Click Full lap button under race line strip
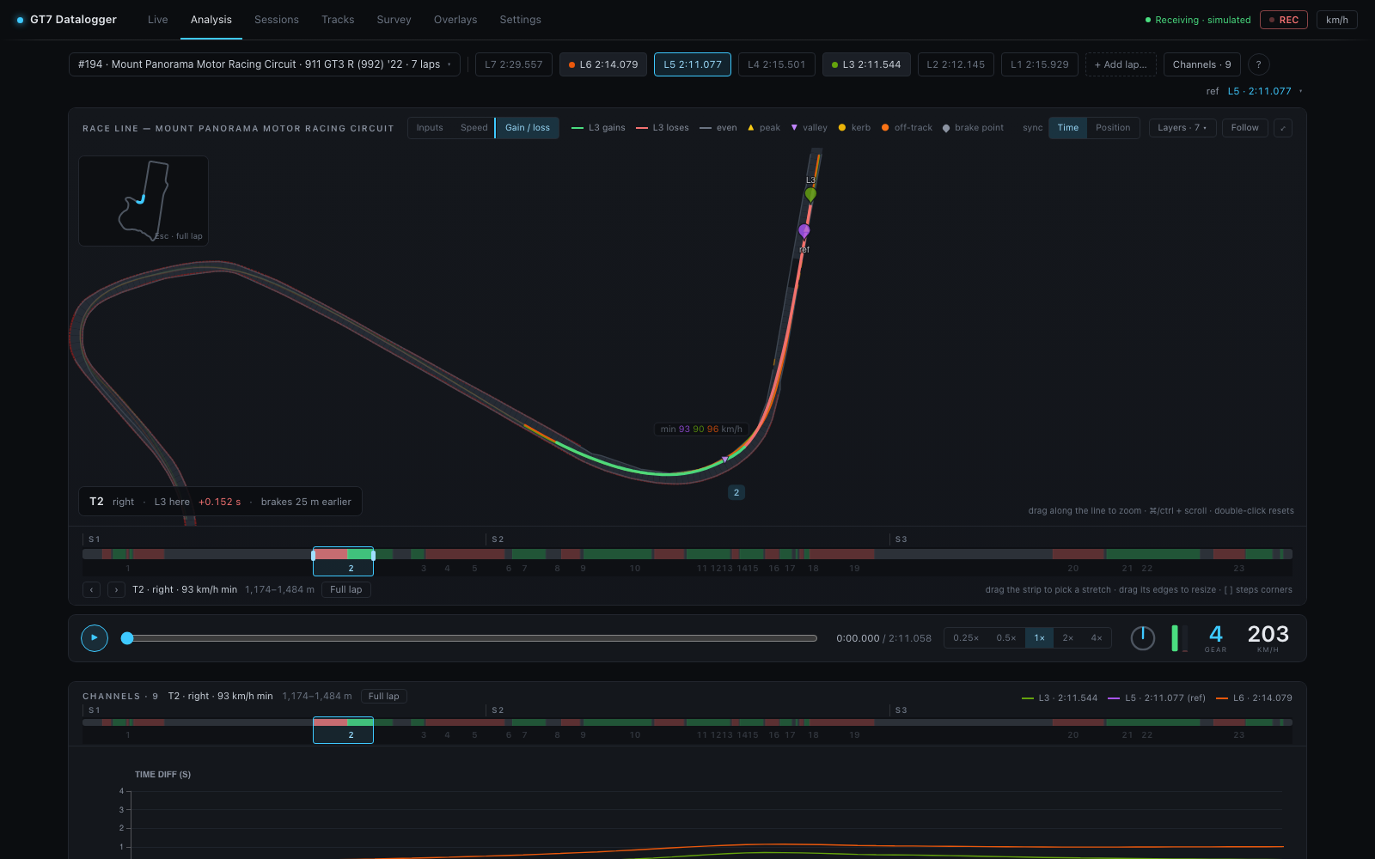Screen dimensions: 1375x859 (x=346, y=589)
